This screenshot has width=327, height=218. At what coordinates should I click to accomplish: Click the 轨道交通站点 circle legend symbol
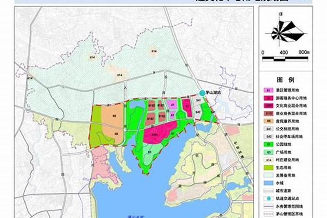[x=269, y=198]
